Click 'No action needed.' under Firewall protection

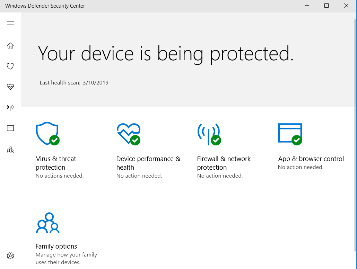click(220, 176)
